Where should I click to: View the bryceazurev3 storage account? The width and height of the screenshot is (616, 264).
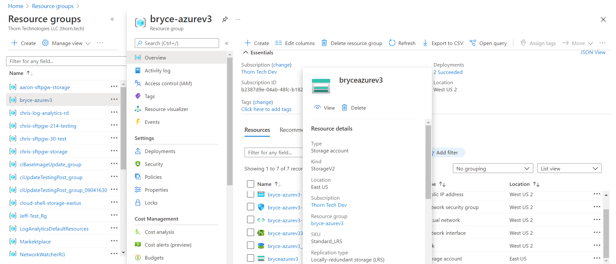pos(325,108)
